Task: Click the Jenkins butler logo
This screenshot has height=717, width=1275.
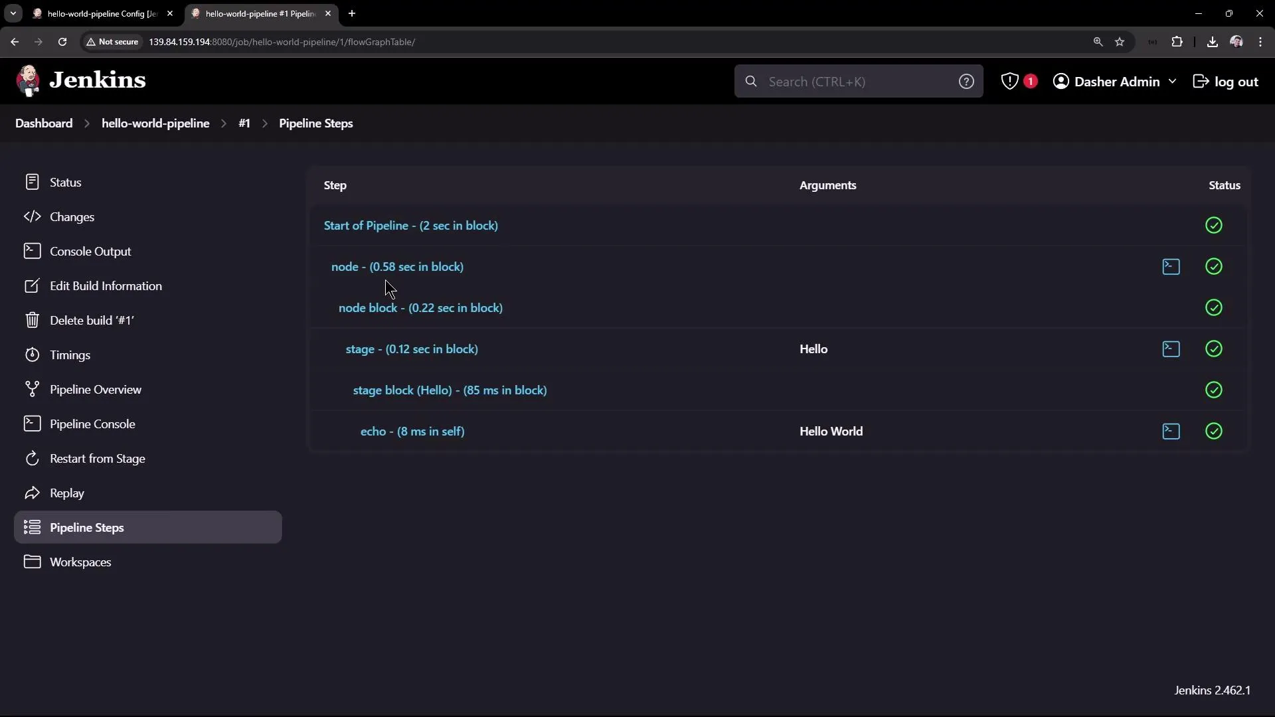Action: coord(28,80)
